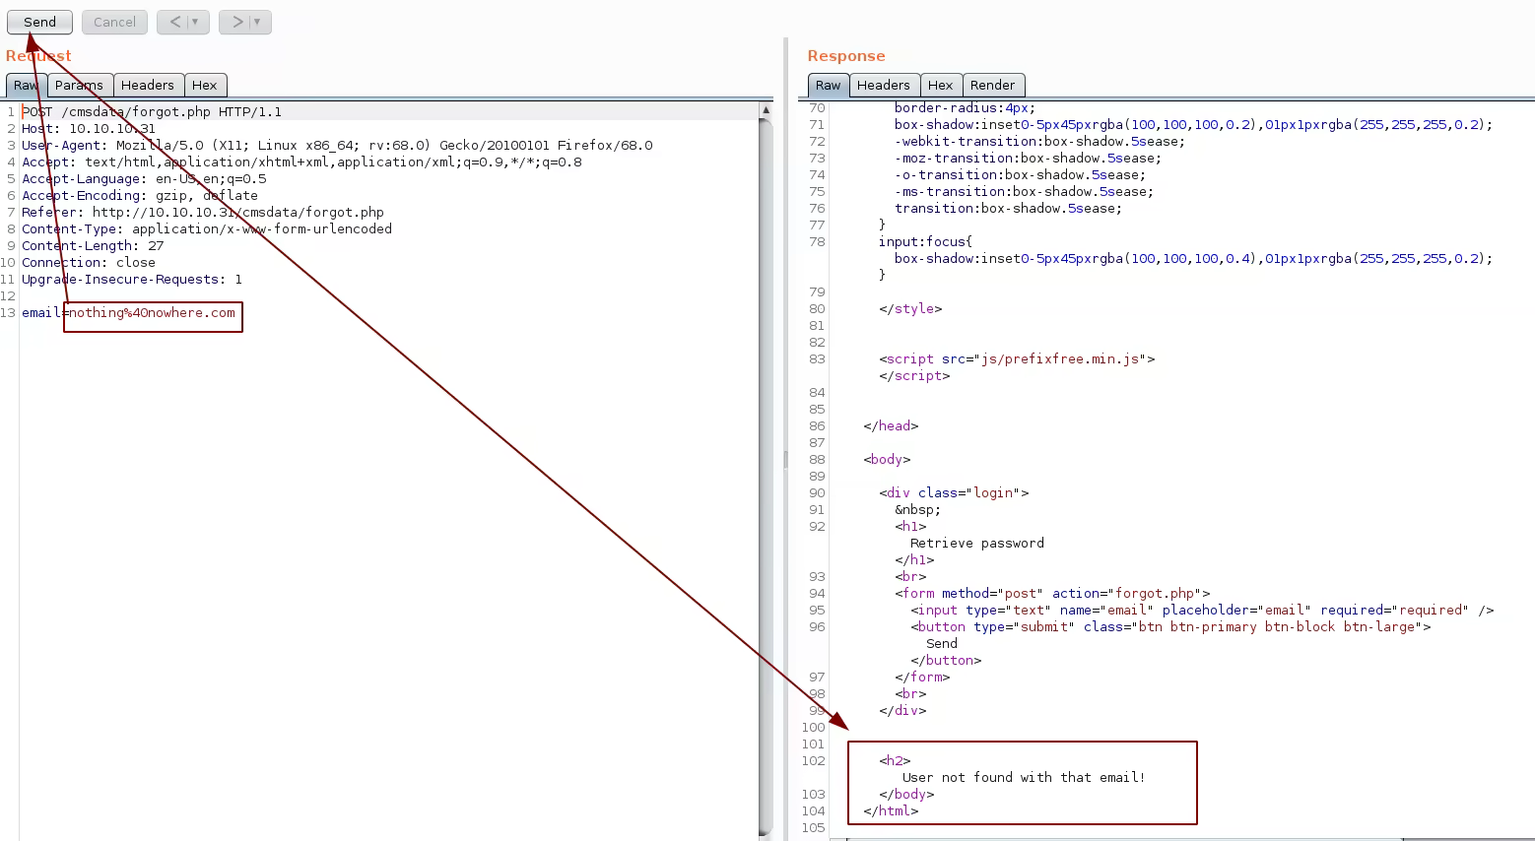Click the 'User not found' response text

(1023, 778)
